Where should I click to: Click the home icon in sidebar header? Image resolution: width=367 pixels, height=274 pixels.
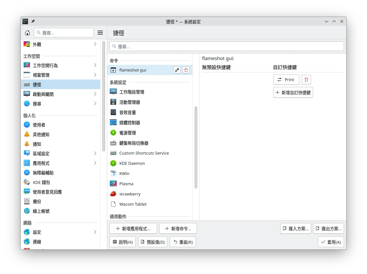pyautogui.click(x=27, y=33)
